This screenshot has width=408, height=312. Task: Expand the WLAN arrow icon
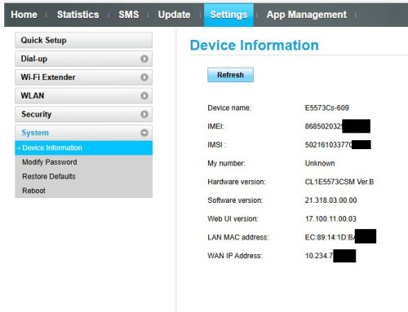144,95
